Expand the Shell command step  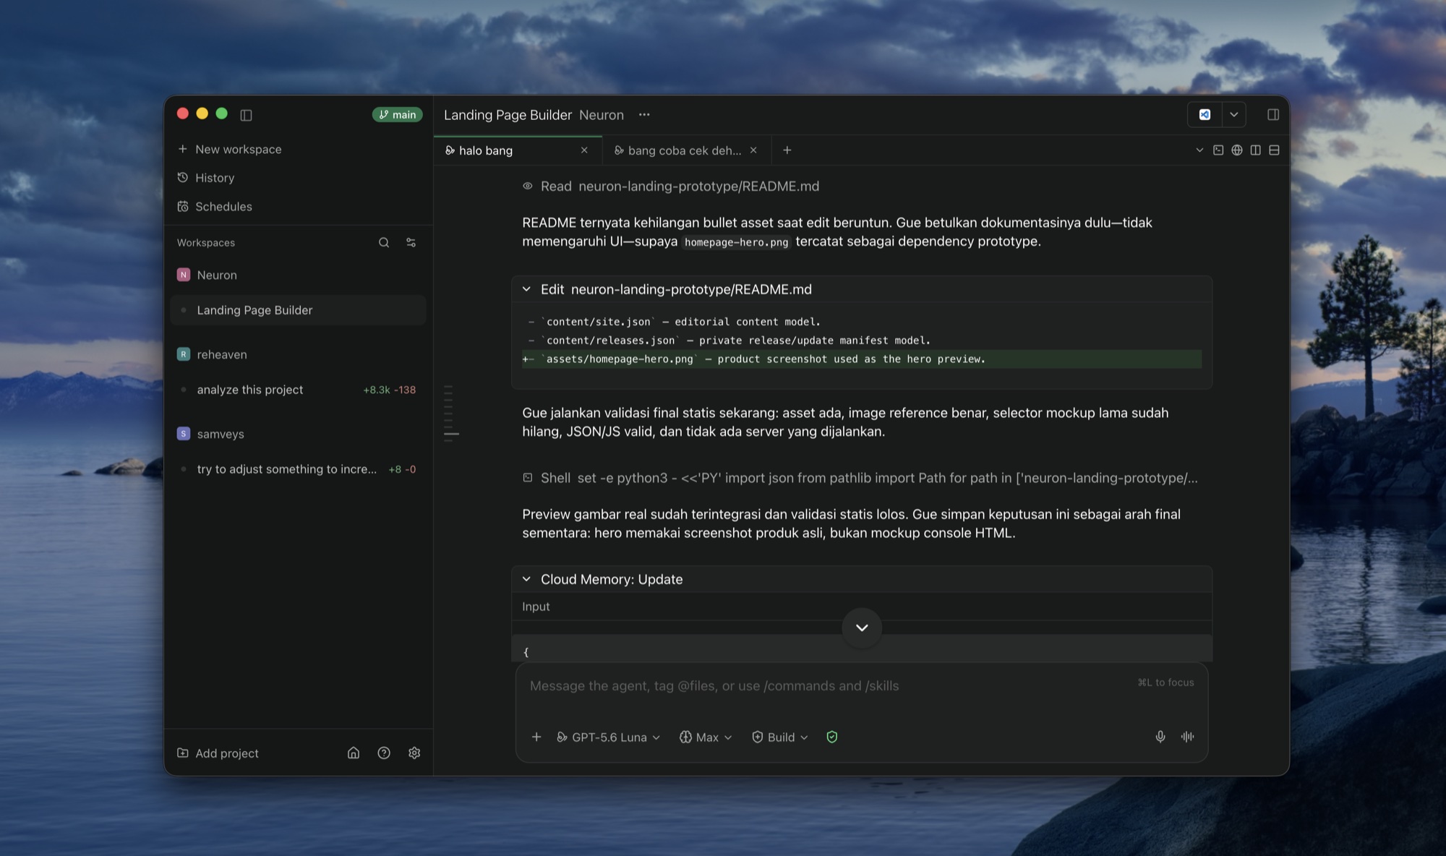tap(860, 478)
